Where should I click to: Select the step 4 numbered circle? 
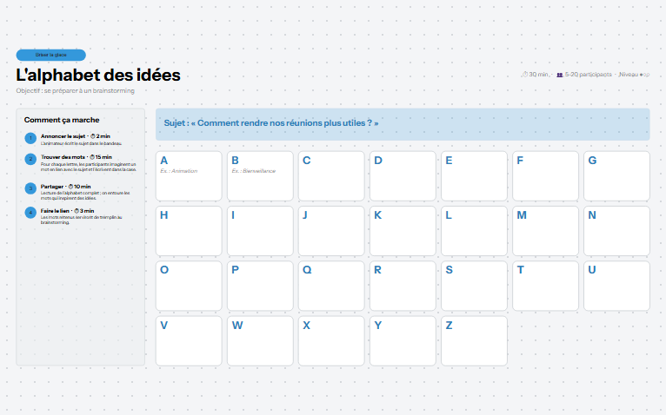[x=30, y=213]
